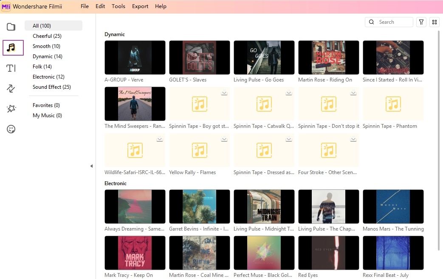Select The Mind Sweepers track thumbnail
This screenshot has width=443, height=279.
coord(135,104)
